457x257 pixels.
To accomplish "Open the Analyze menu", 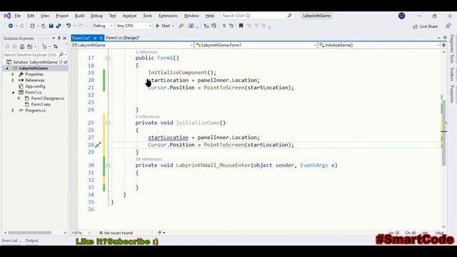I will [x=129, y=16].
